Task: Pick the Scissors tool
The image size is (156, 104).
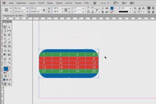Action: [x=5, y=50]
